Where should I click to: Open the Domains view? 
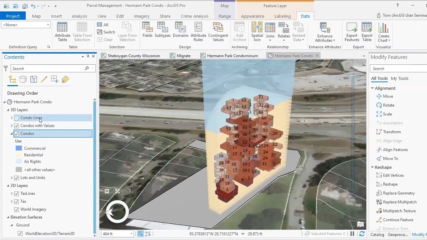point(180,30)
